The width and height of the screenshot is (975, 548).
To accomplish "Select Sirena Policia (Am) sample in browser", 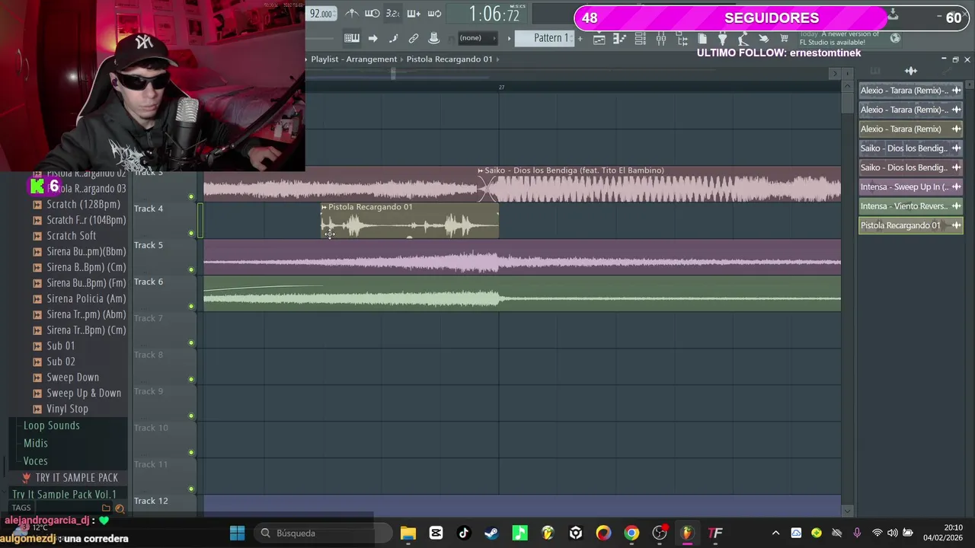I will point(86,298).
